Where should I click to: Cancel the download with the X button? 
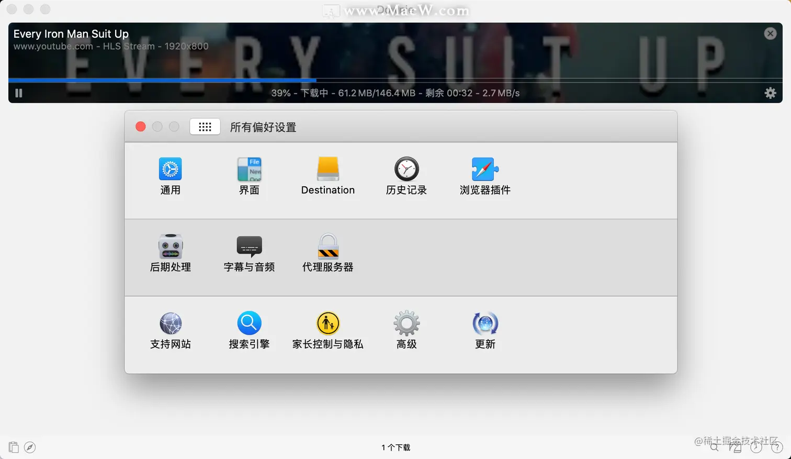(770, 33)
